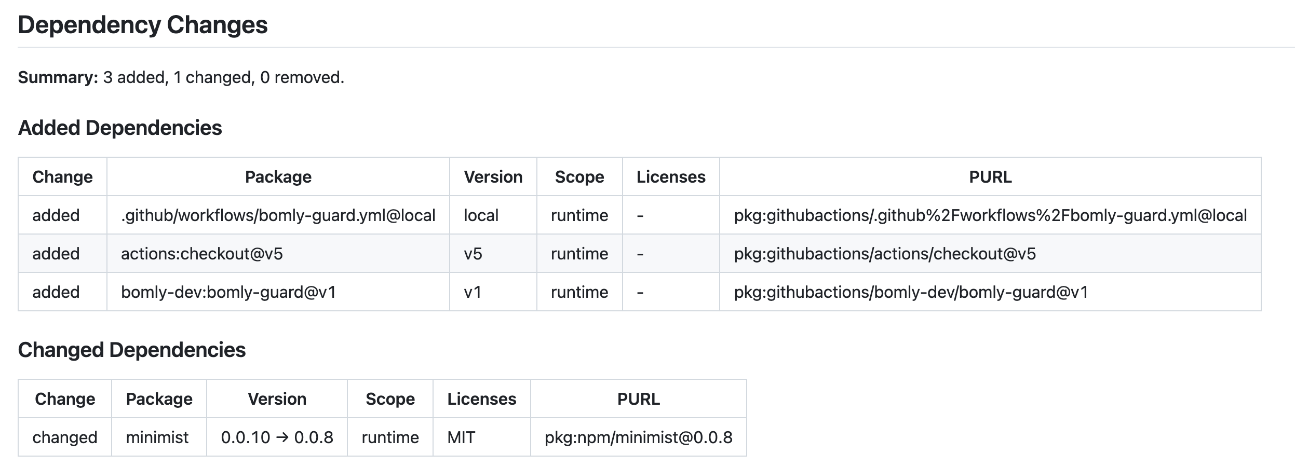Click 'runtime' scope in bomly-dev:bomly-guard row
The image size is (1295, 467).
pos(579,292)
